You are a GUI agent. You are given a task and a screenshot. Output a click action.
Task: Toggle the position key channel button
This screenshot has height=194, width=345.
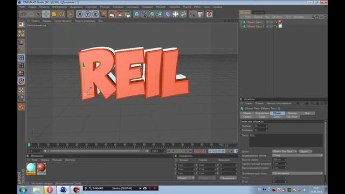click(x=210, y=151)
